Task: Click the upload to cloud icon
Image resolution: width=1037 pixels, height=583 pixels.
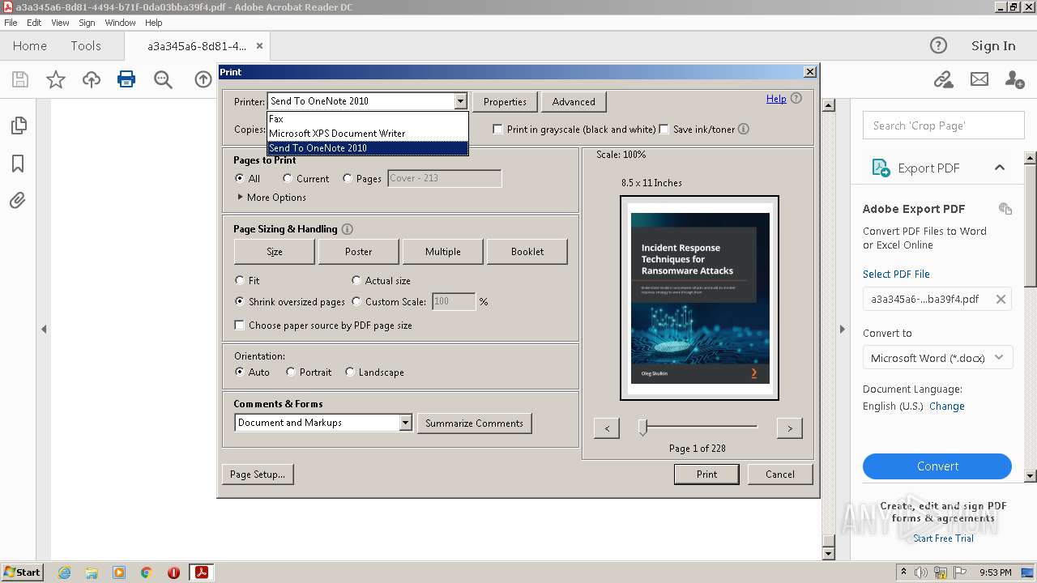Action: 92,79
